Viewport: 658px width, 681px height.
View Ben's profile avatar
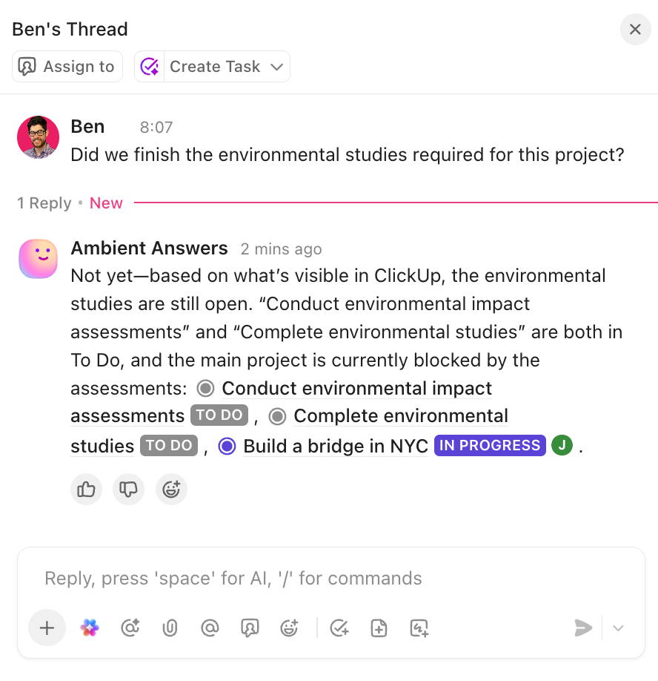38,137
